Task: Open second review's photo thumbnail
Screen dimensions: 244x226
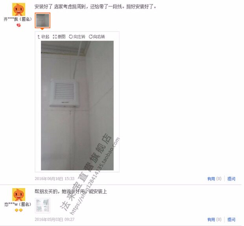Action: pyautogui.click(x=43, y=205)
